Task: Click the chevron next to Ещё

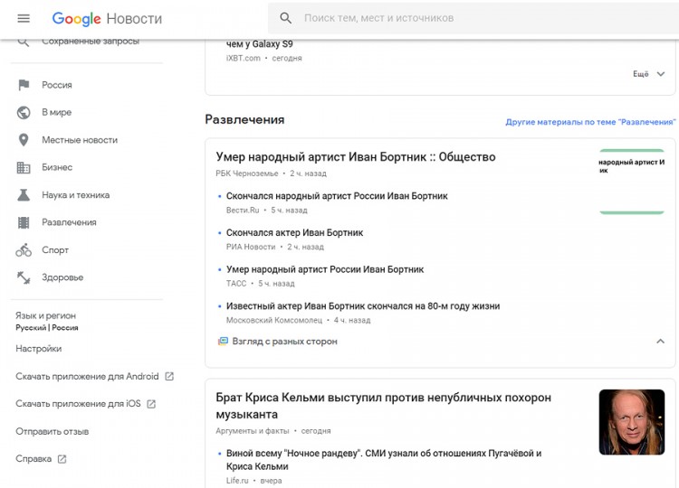Action: (660, 74)
